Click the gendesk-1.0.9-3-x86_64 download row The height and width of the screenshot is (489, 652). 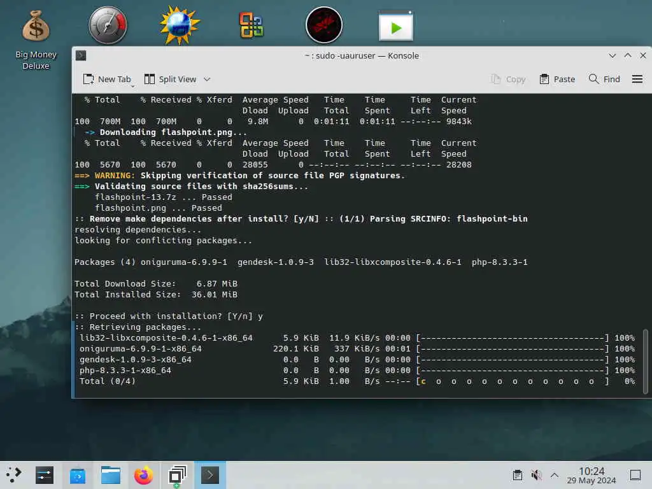click(357, 360)
